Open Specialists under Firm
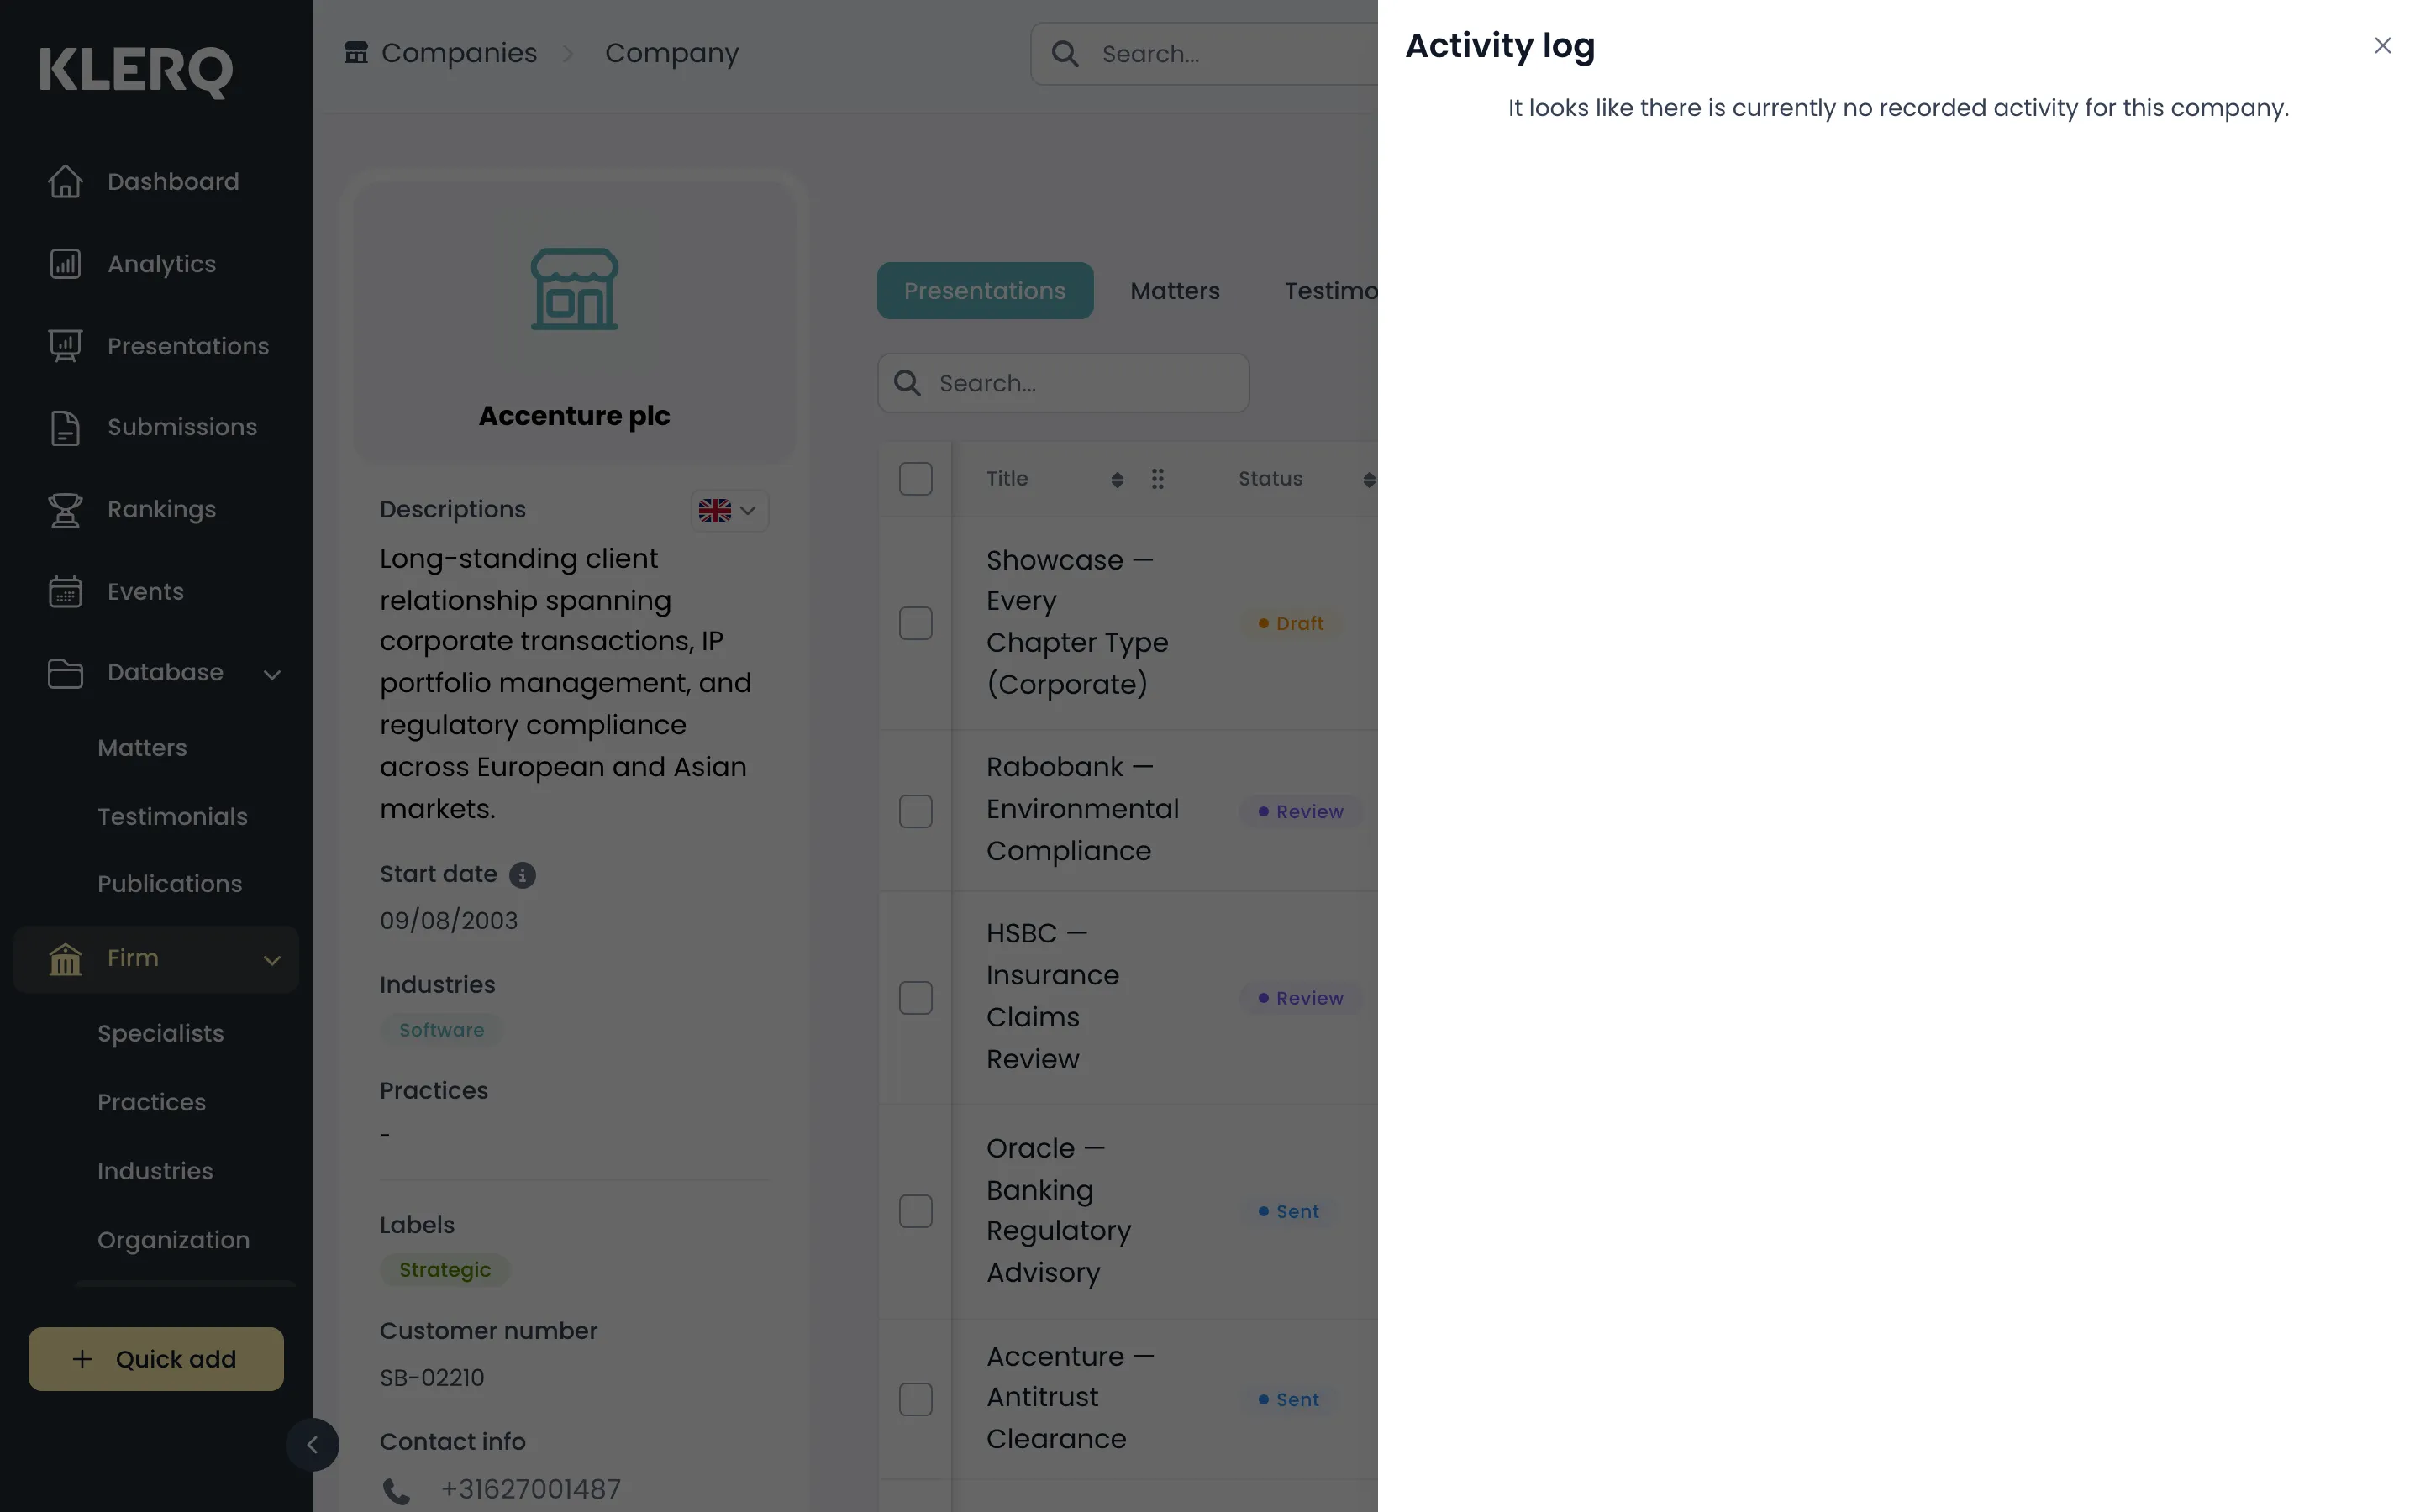The width and height of the screenshot is (2420, 1512). tap(160, 1034)
